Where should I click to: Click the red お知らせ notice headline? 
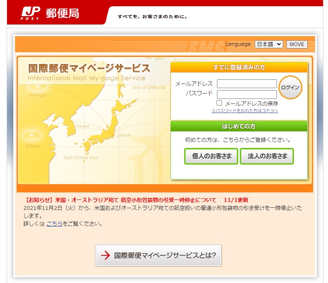pyautogui.click(x=137, y=200)
